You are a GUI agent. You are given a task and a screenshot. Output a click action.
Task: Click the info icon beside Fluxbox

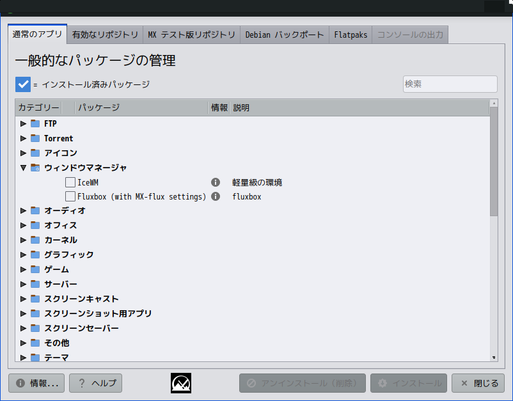(216, 196)
